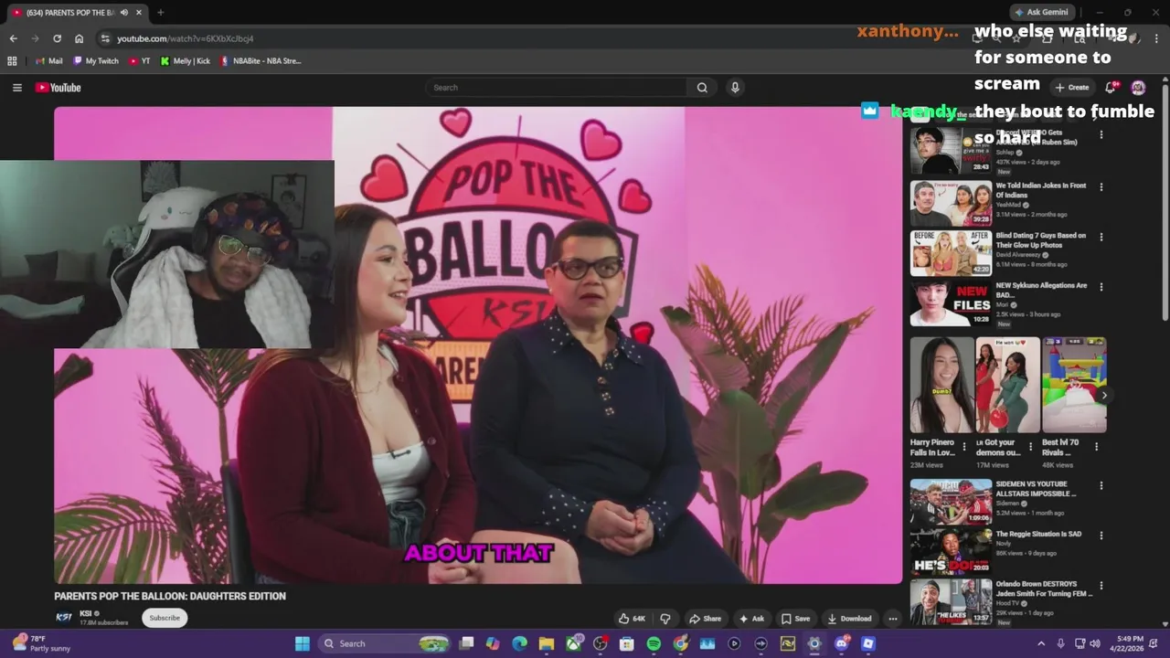This screenshot has width=1170, height=658.
Task: Mute the tab audio speaker icon
Action: point(124,13)
